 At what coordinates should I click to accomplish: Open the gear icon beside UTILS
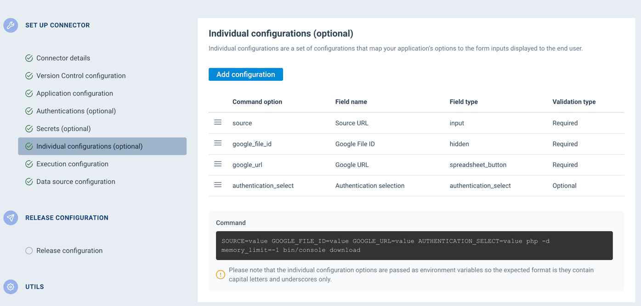point(10,287)
